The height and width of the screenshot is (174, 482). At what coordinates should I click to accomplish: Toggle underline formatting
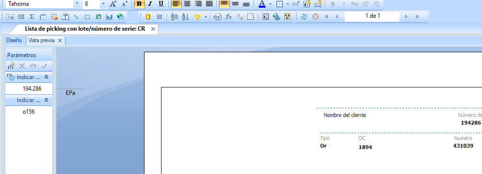click(161, 4)
